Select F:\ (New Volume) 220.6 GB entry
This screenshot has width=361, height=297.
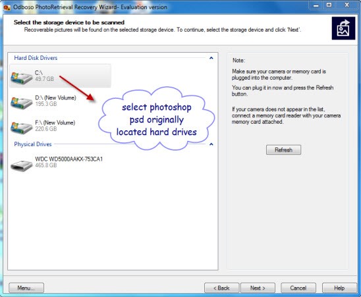click(x=55, y=126)
